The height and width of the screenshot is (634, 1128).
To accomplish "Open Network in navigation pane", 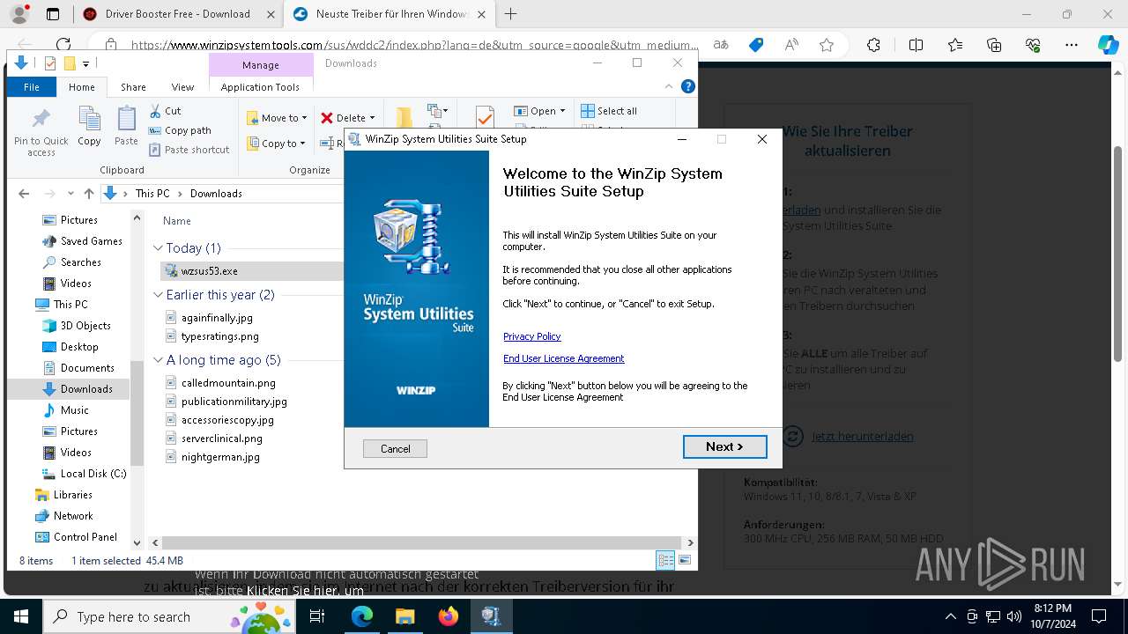I will [x=73, y=516].
